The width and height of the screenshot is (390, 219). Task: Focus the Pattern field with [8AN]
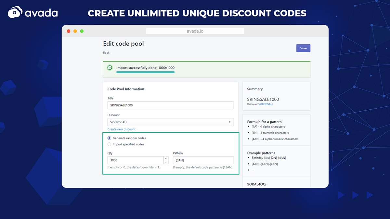(203, 160)
